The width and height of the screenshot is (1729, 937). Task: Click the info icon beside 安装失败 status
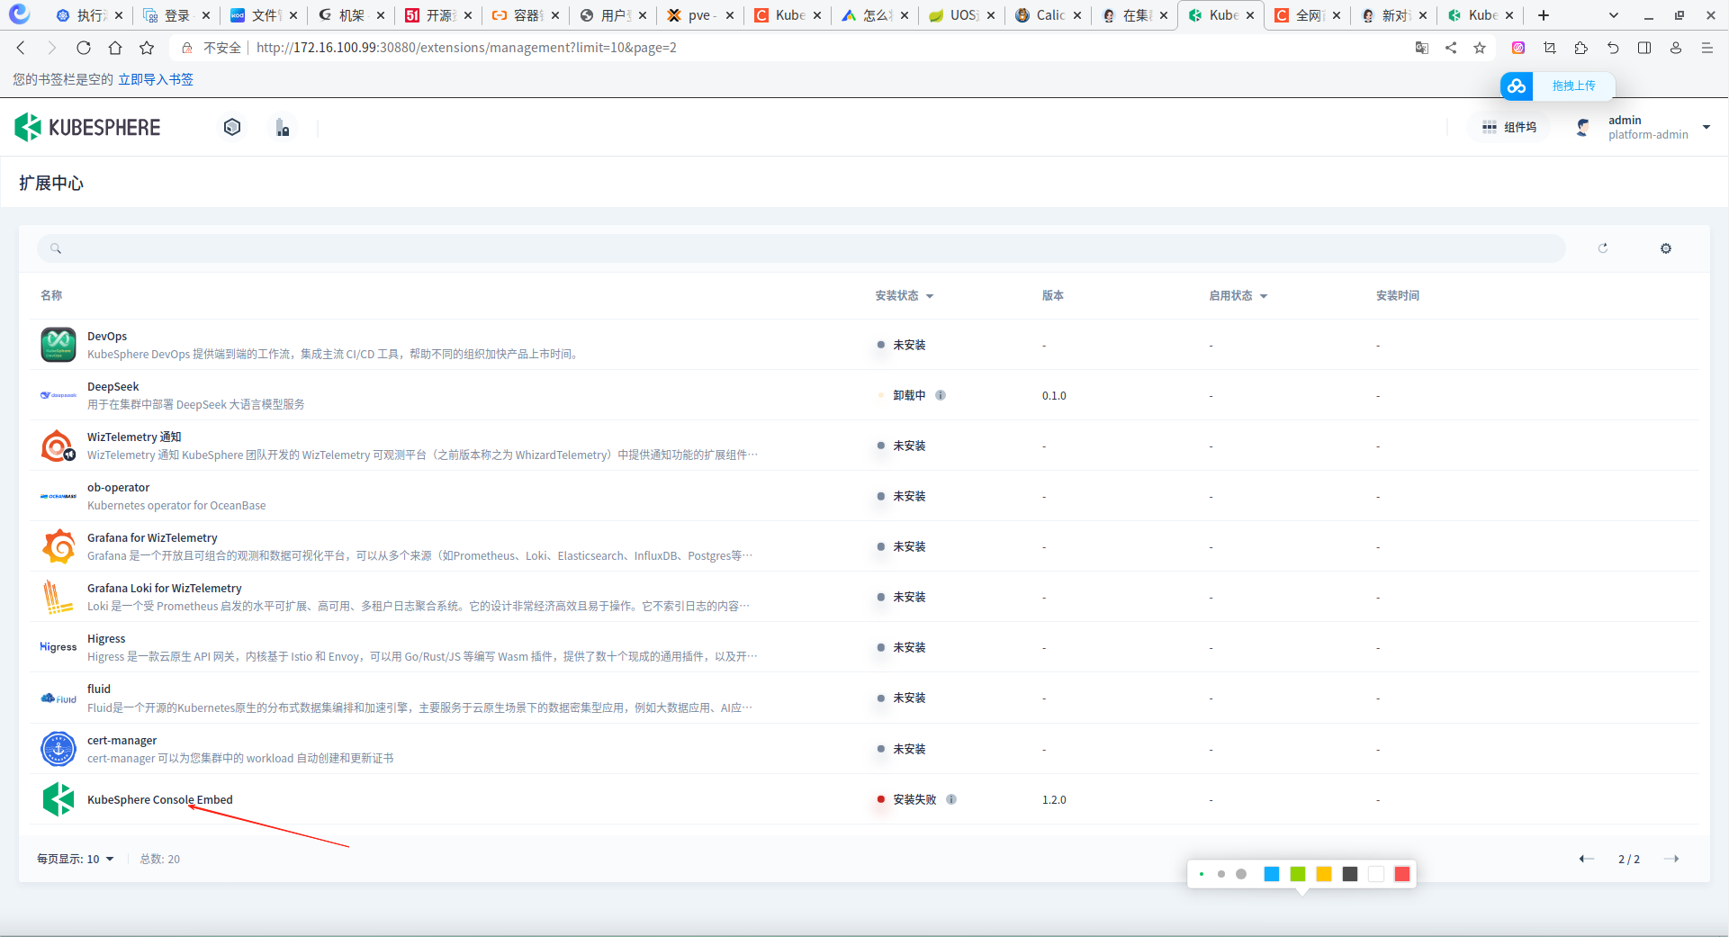pyautogui.click(x=951, y=799)
